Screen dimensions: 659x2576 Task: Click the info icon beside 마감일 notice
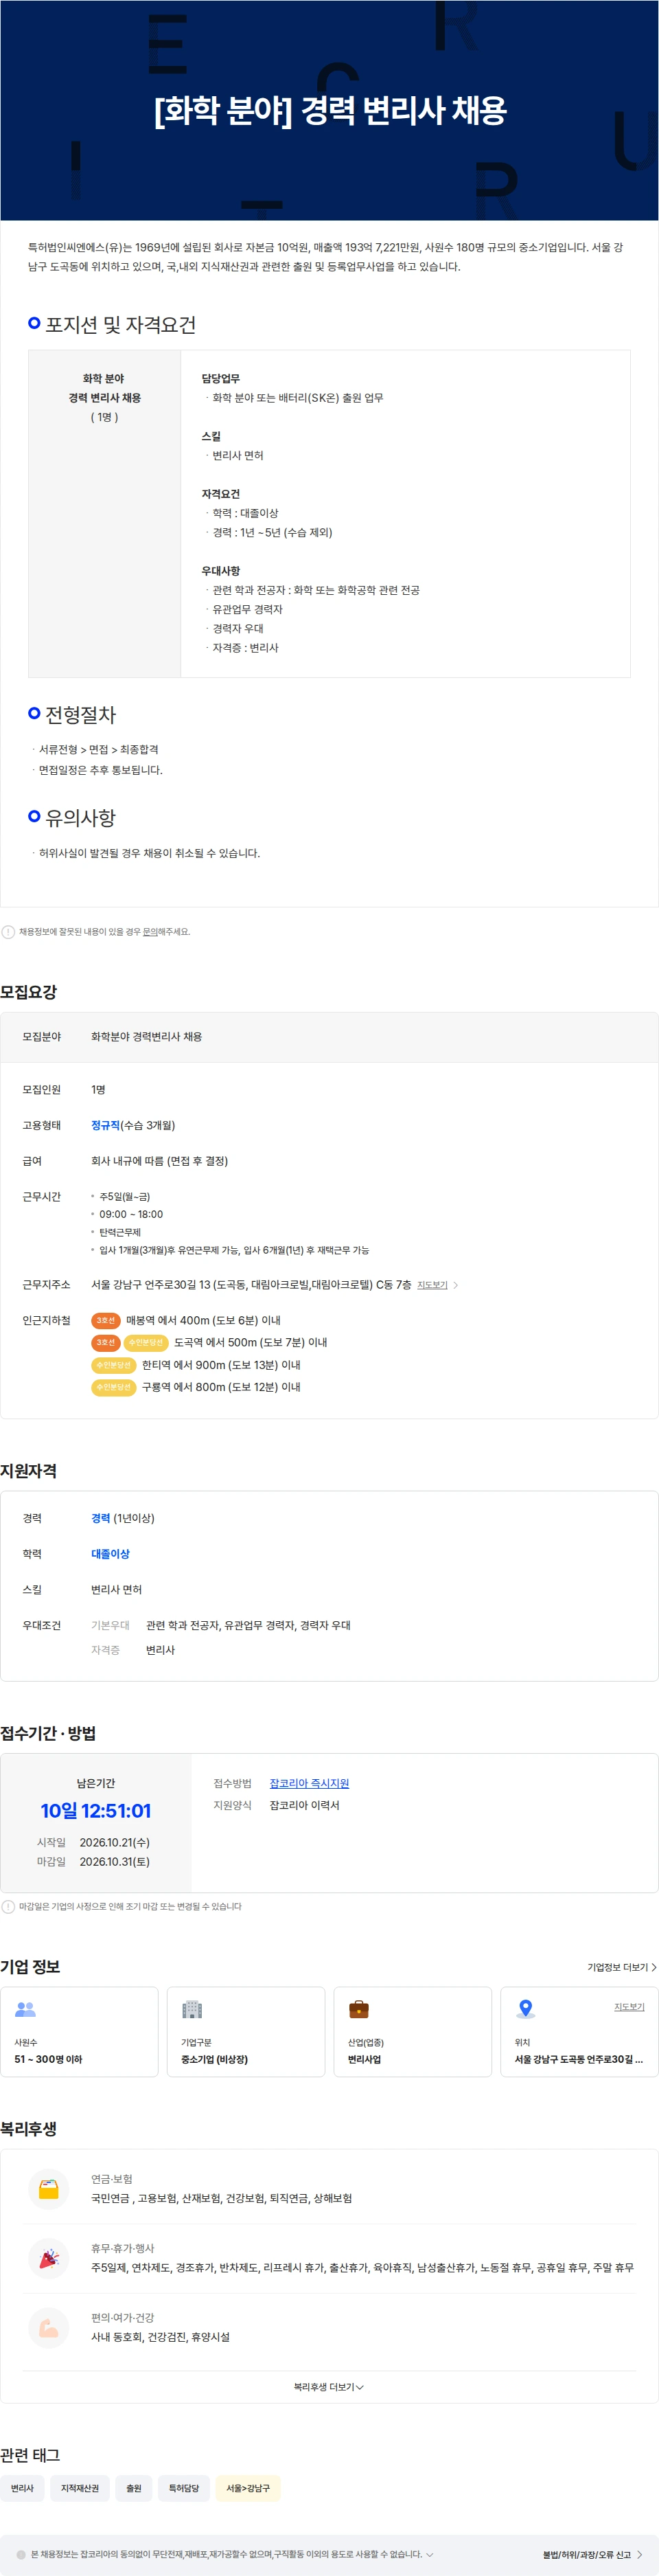8,1907
